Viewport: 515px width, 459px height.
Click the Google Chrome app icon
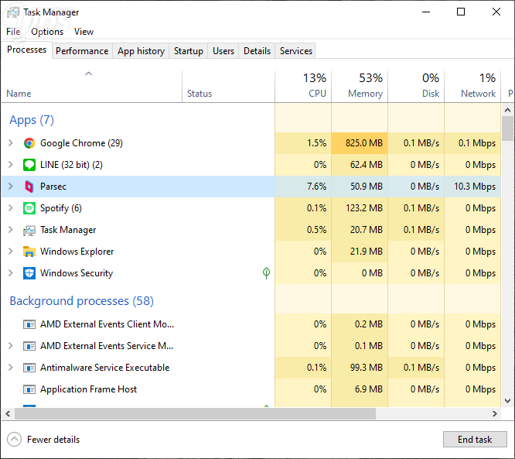click(x=29, y=143)
